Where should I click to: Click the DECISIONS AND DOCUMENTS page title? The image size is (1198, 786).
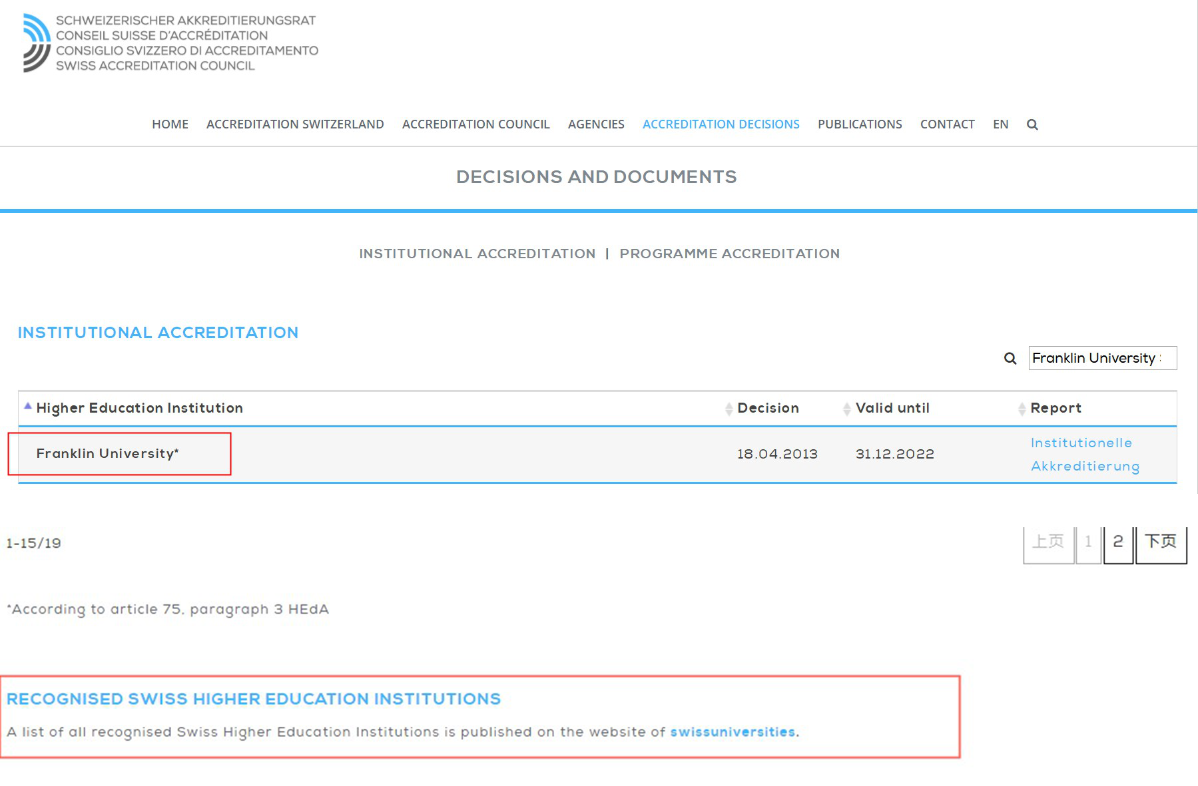tap(596, 177)
